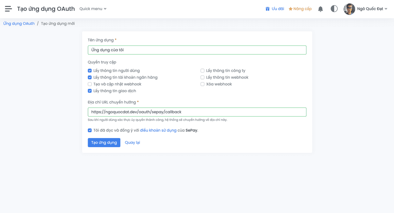
Task: Go to Ứng dụng OAuth breadcrumb
Action: click(x=19, y=24)
